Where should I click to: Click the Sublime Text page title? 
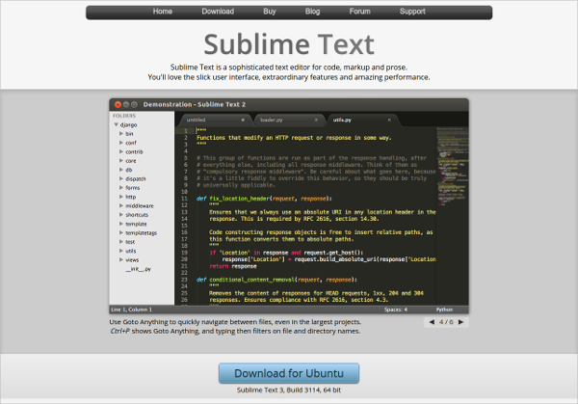289,44
